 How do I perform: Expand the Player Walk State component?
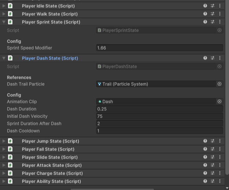pos(4,14)
